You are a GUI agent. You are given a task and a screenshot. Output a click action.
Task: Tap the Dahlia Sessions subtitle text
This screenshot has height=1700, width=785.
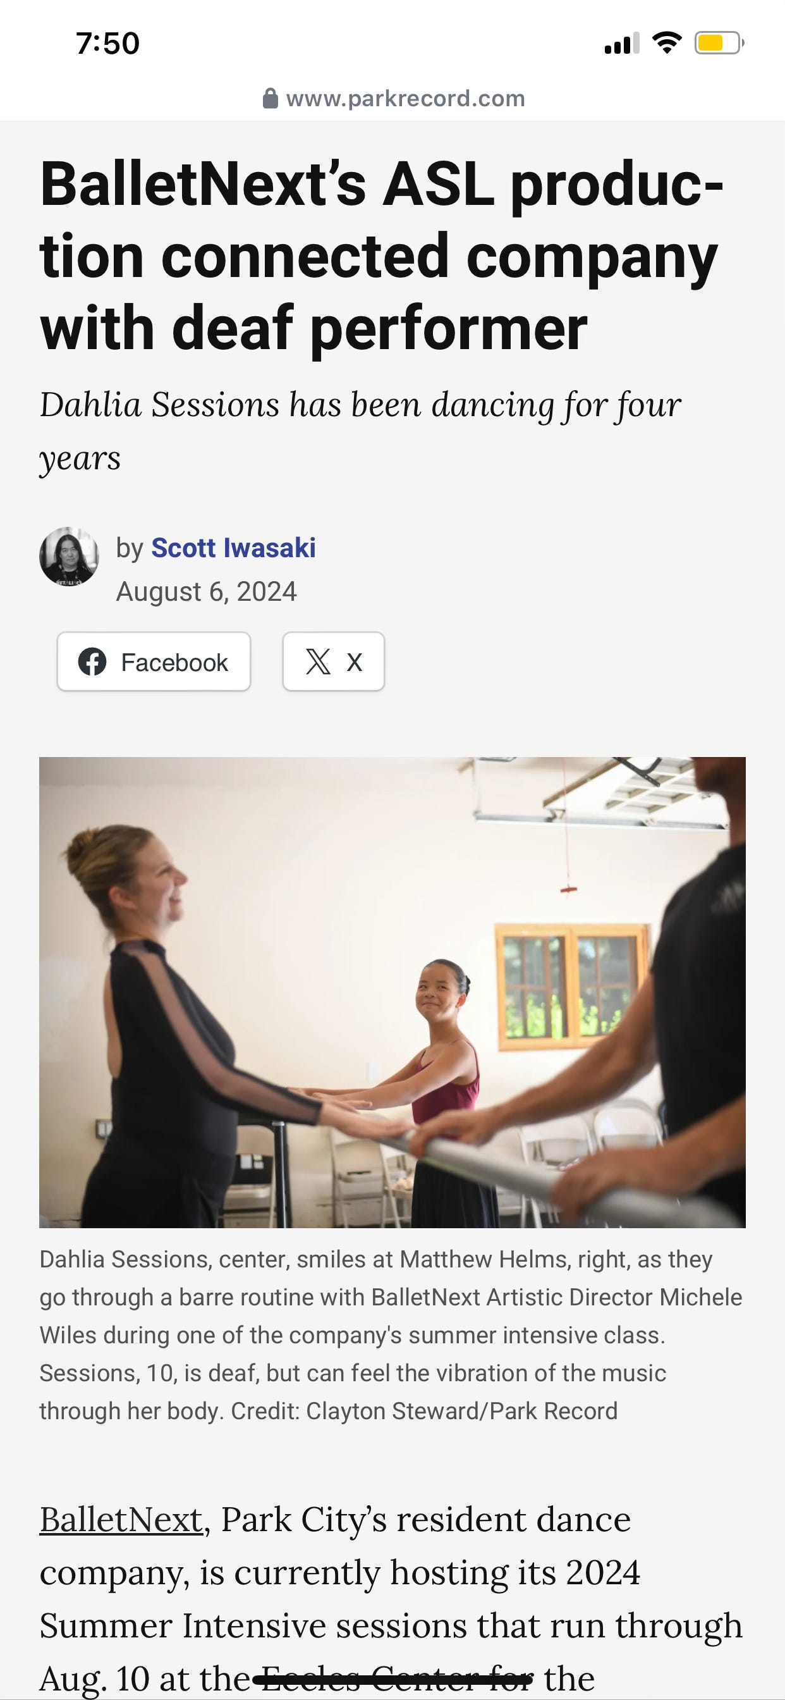(360, 430)
